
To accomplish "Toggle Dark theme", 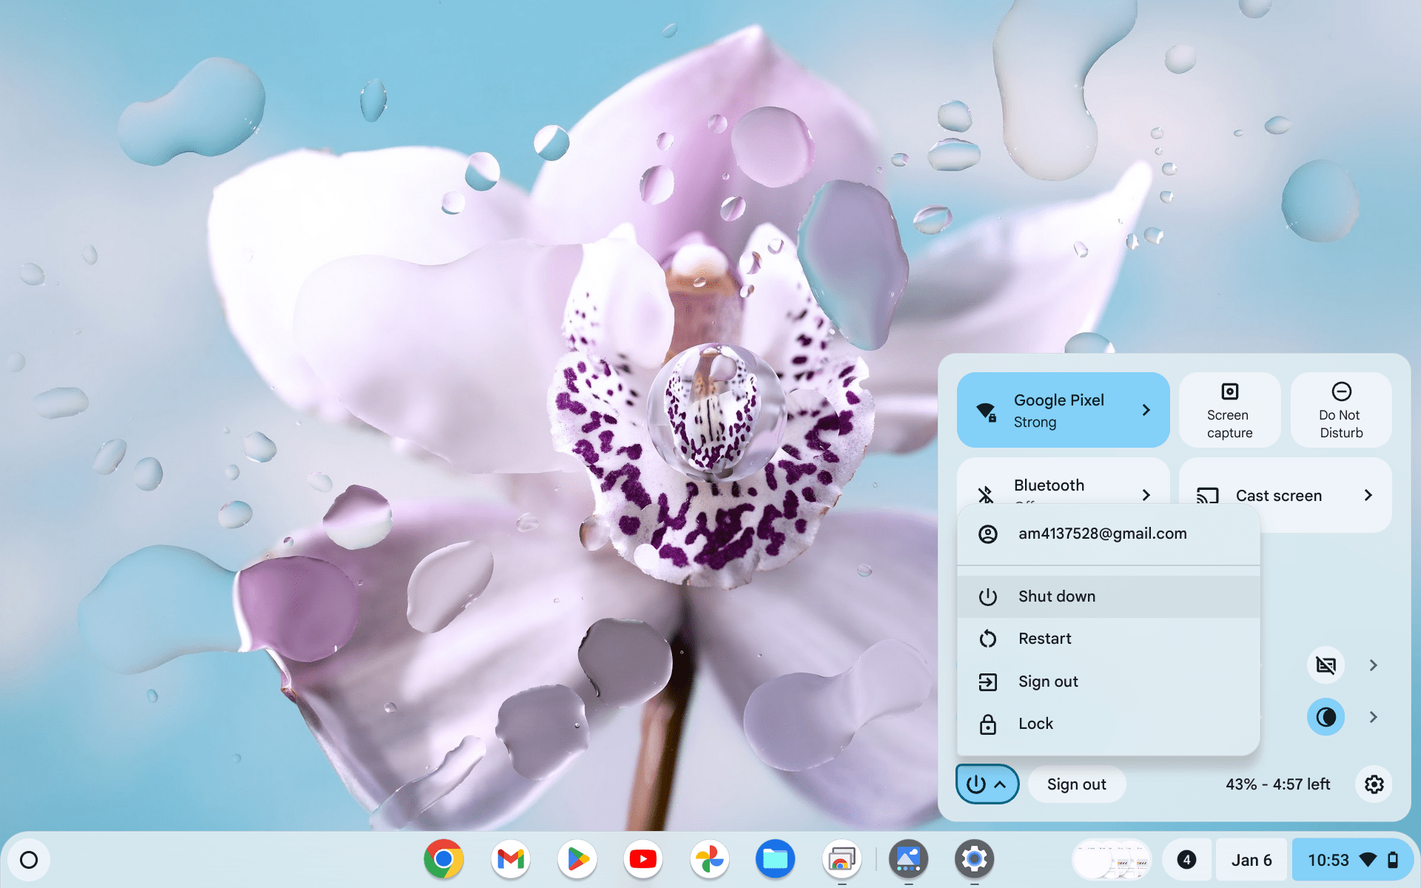I will click(x=1326, y=716).
